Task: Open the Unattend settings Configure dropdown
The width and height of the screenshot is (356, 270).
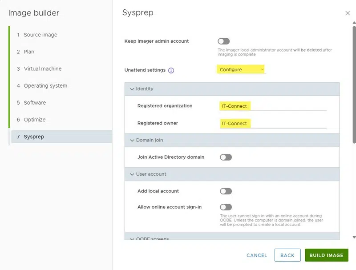Action: 241,70
